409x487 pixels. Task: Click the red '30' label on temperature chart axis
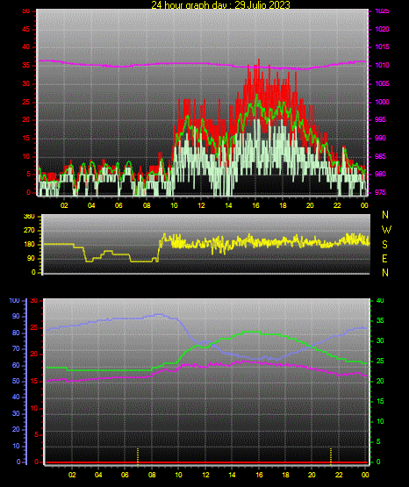click(34, 301)
